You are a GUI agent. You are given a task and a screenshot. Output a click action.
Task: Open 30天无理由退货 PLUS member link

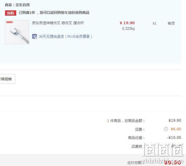(66, 37)
